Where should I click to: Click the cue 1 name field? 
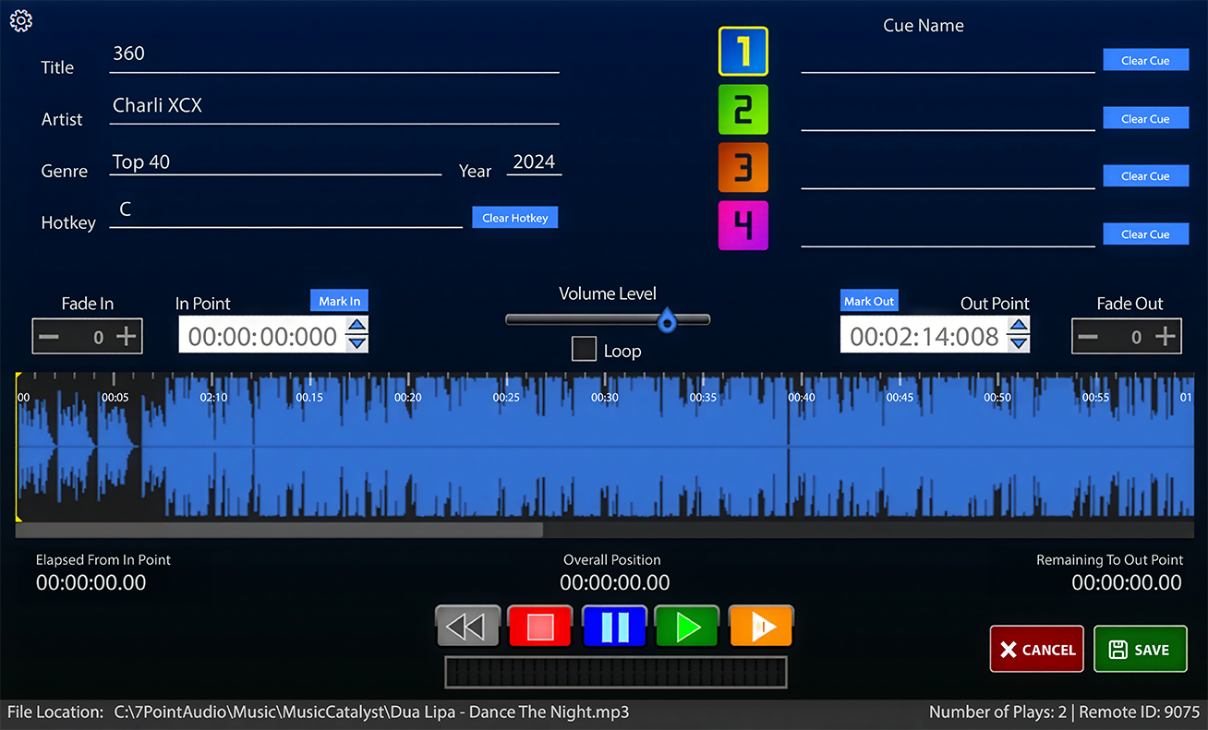(948, 57)
